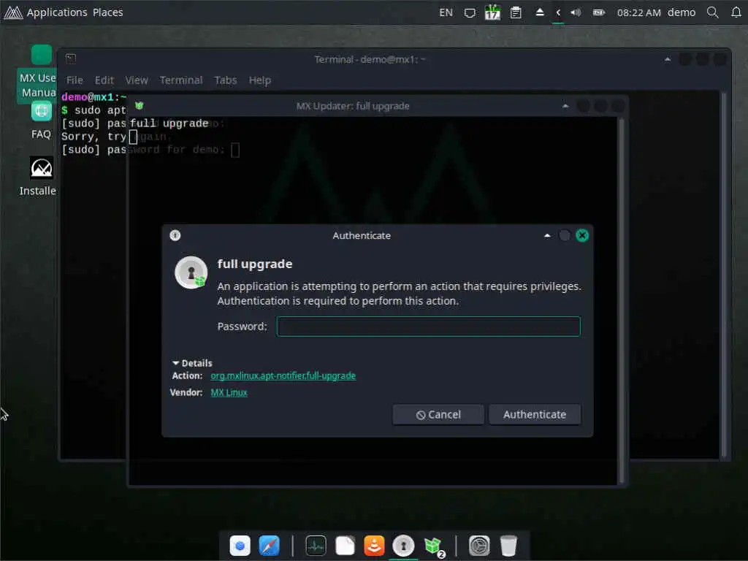This screenshot has width=748, height=561.
Task: Click the Terminal window scrollbar
Action: pyautogui.click(x=724, y=275)
